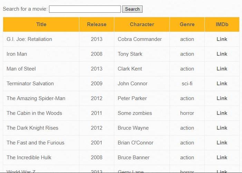Sort by the Release column header
Image resolution: width=242 pixels, height=173 pixels.
click(x=97, y=24)
